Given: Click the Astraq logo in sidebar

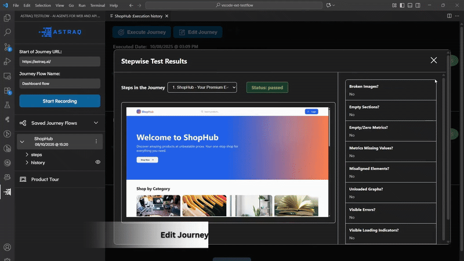Looking at the screenshot, I should (60, 32).
